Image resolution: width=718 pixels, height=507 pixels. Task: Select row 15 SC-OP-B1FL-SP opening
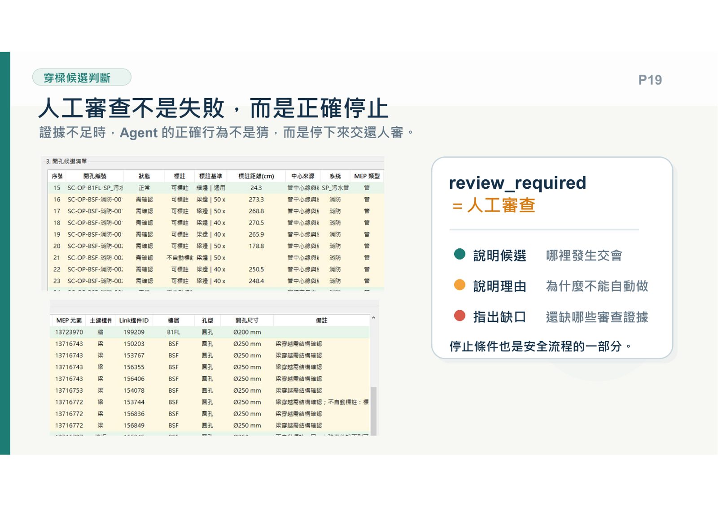pos(215,188)
